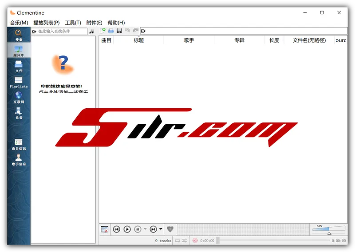Maximize the Clementine window
The height and width of the screenshot is (252, 355).
coord(322,13)
